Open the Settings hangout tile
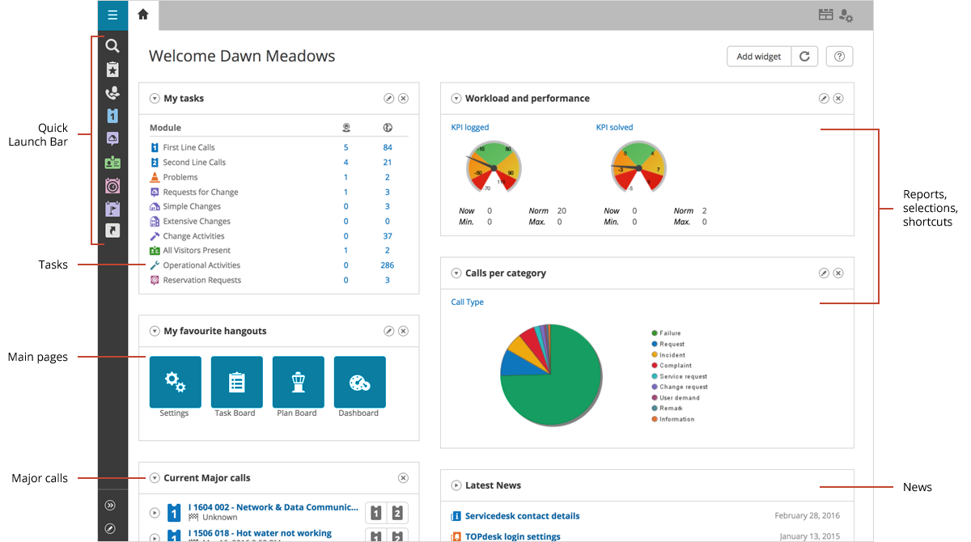The height and width of the screenshot is (542, 971). point(175,381)
